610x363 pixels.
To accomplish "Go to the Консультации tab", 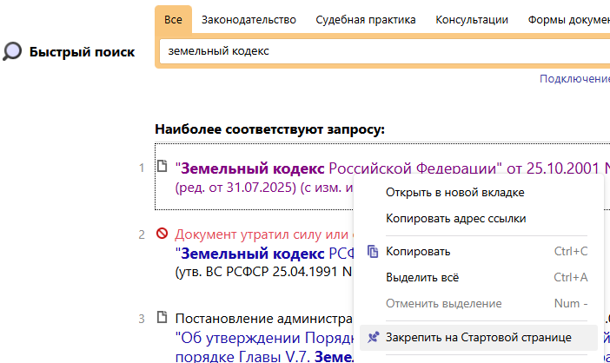I will pyautogui.click(x=472, y=20).
